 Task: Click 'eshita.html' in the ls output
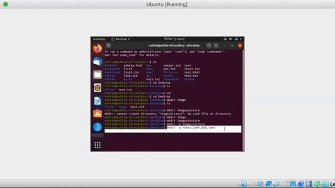[x=133, y=65]
